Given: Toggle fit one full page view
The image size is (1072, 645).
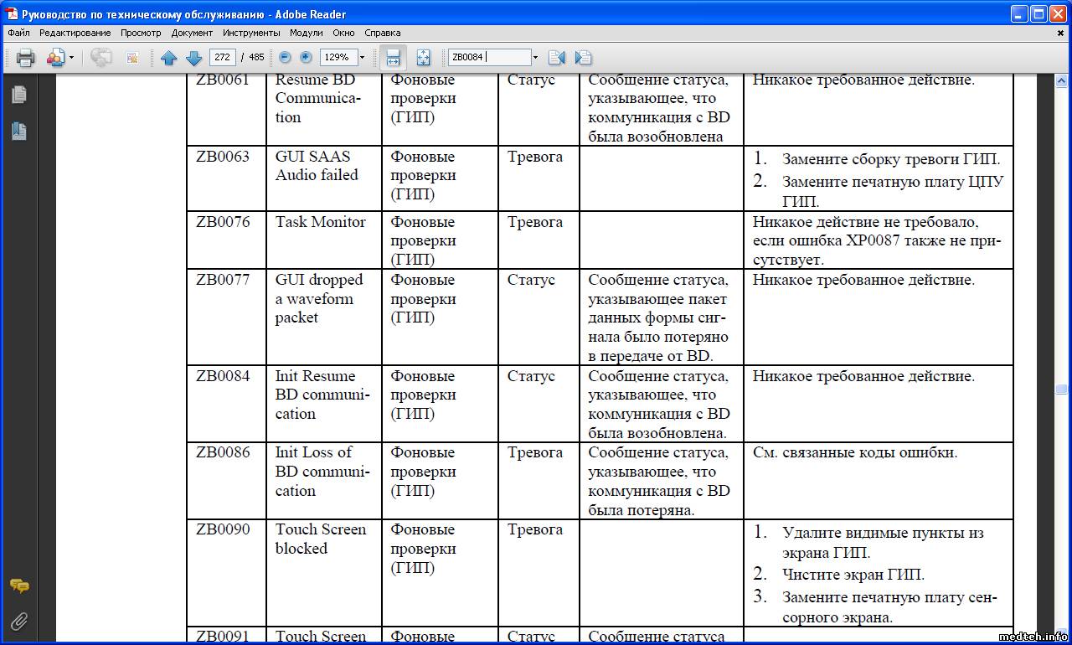Looking at the screenshot, I should [423, 58].
